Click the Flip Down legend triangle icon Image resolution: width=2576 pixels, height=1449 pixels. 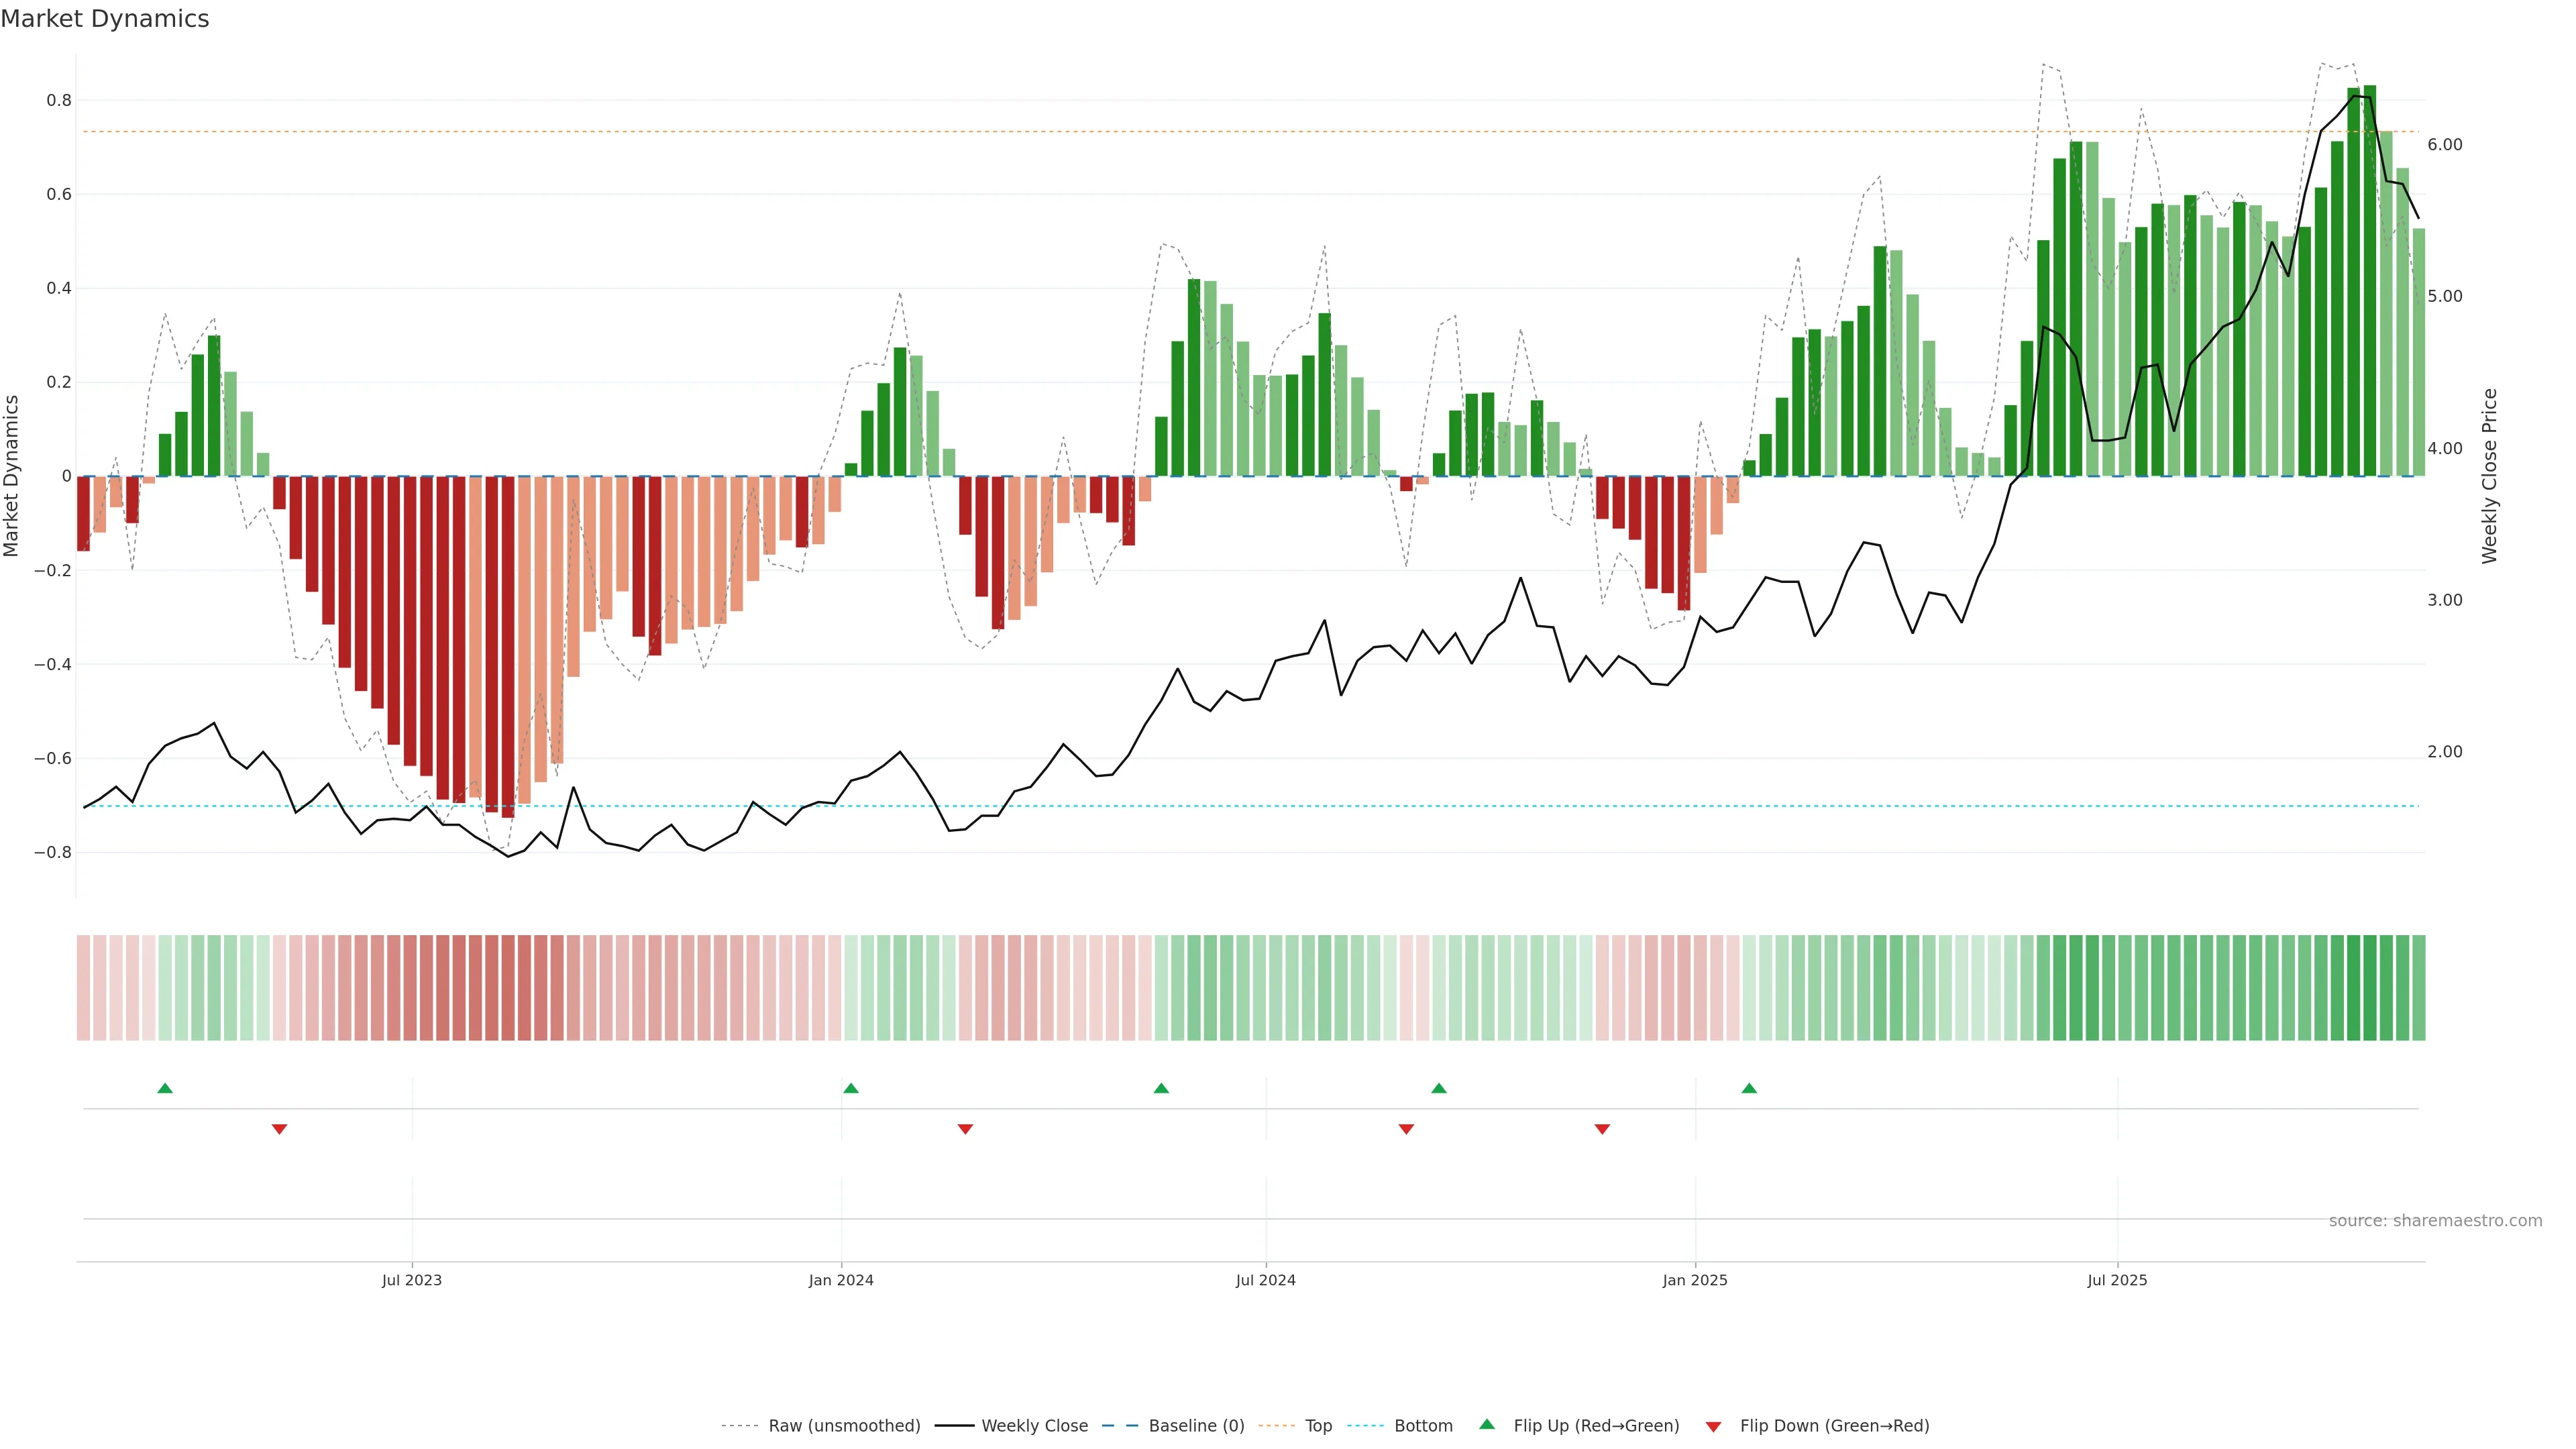1713,1426
